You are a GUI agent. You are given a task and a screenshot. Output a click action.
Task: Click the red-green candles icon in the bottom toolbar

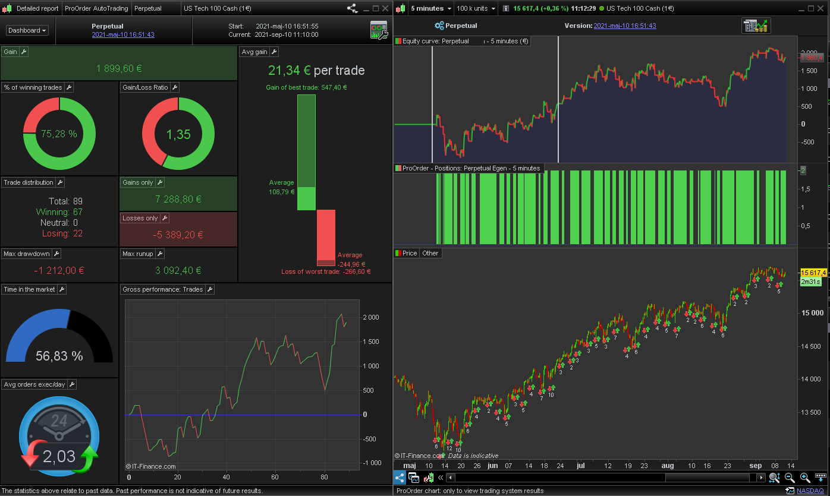pyautogui.click(x=428, y=478)
